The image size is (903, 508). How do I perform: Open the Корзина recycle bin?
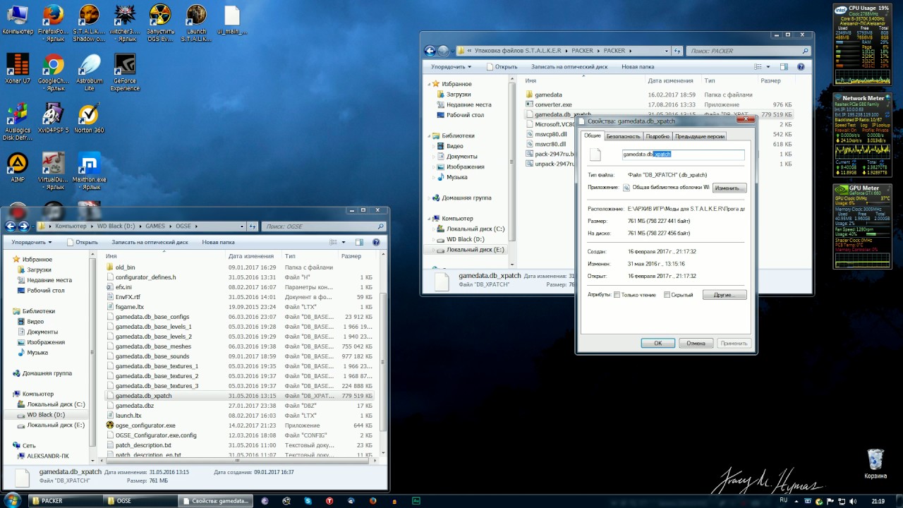(x=875, y=464)
